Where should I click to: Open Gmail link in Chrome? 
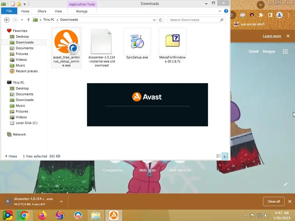coord(254,51)
